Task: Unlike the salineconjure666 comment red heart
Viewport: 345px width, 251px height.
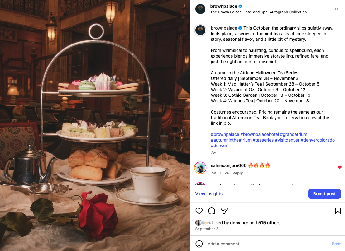Action: (x=339, y=167)
